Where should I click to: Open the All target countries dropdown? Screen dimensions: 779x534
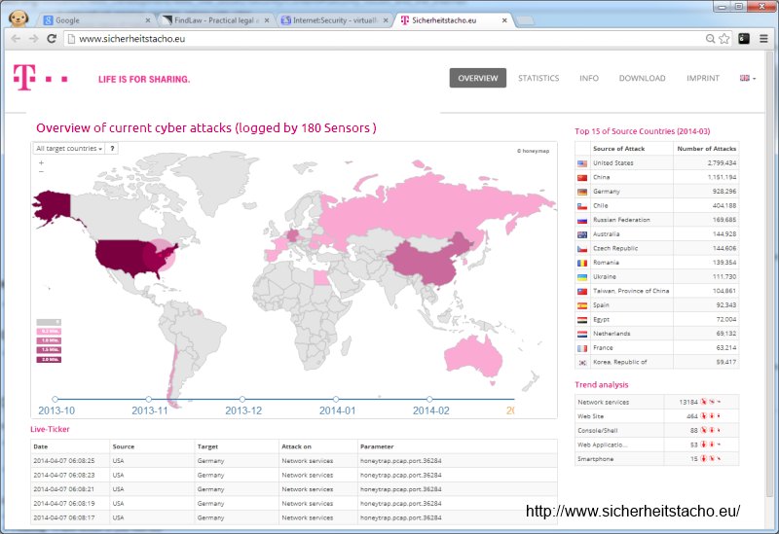(x=69, y=149)
